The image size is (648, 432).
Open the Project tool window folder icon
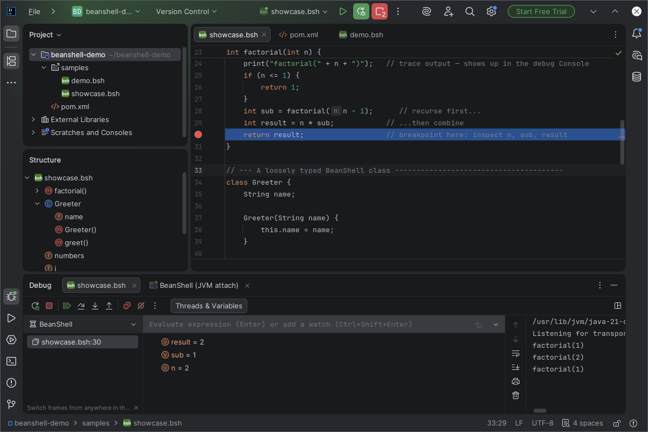[11, 33]
